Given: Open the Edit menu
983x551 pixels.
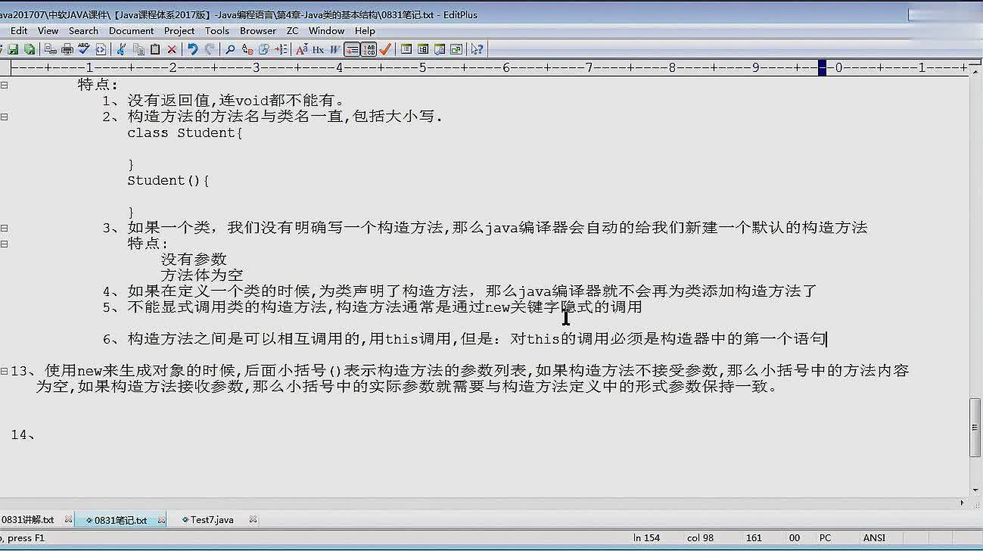Looking at the screenshot, I should 19,30.
